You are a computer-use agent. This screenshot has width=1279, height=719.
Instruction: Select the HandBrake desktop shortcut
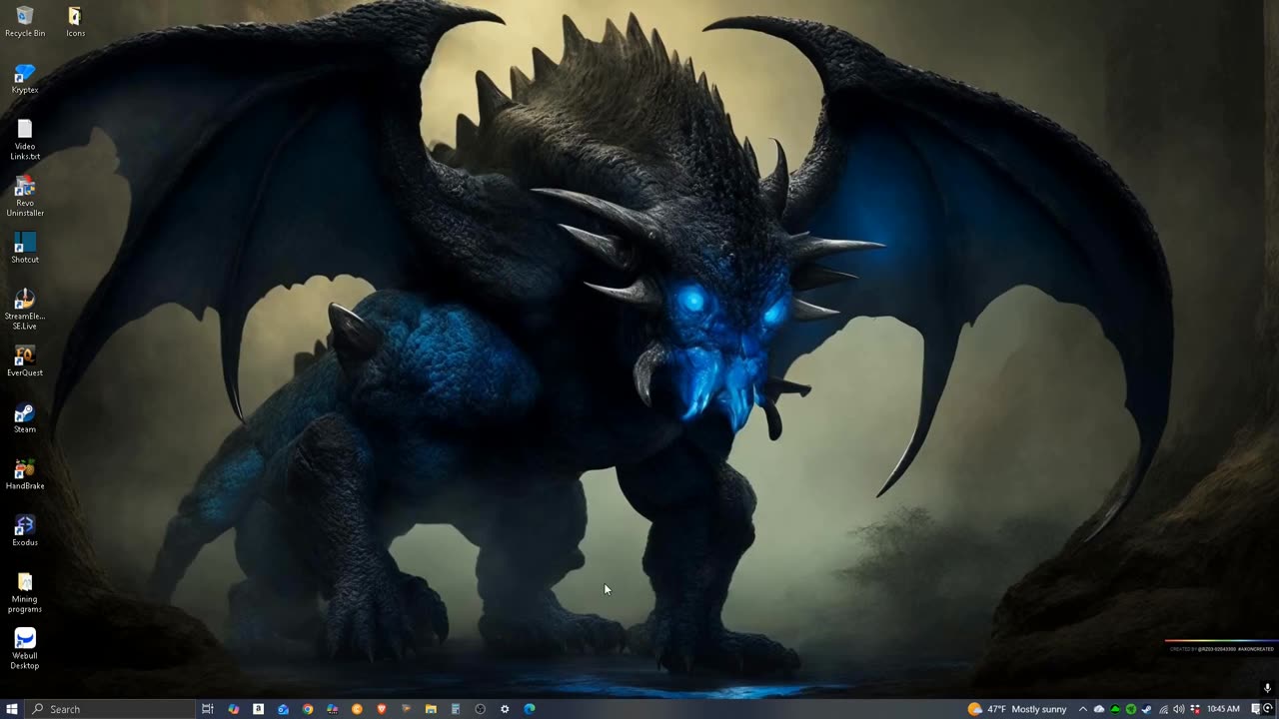[x=25, y=475]
